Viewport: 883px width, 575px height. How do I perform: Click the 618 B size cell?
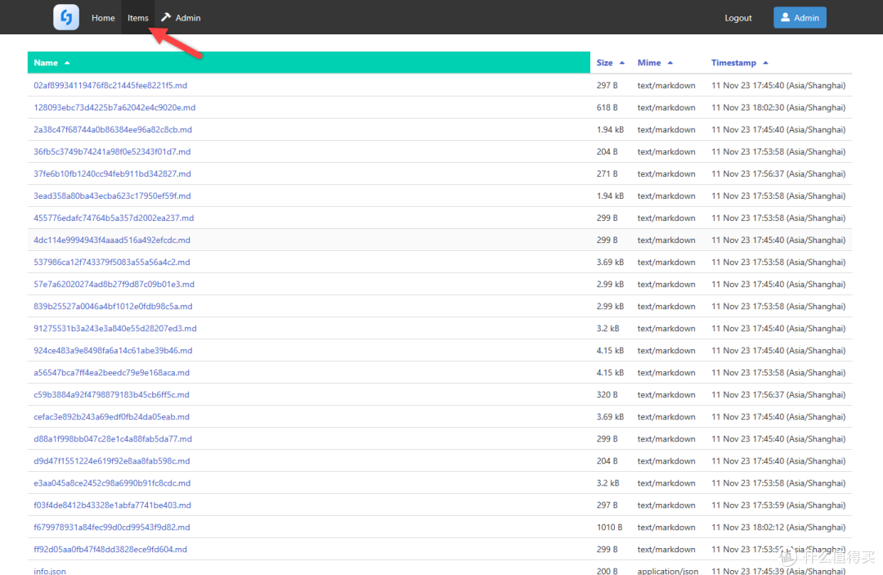click(x=607, y=108)
